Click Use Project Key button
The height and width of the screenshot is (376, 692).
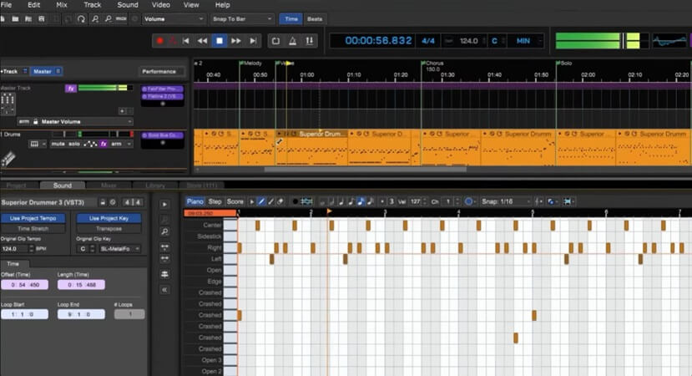pyautogui.click(x=109, y=218)
